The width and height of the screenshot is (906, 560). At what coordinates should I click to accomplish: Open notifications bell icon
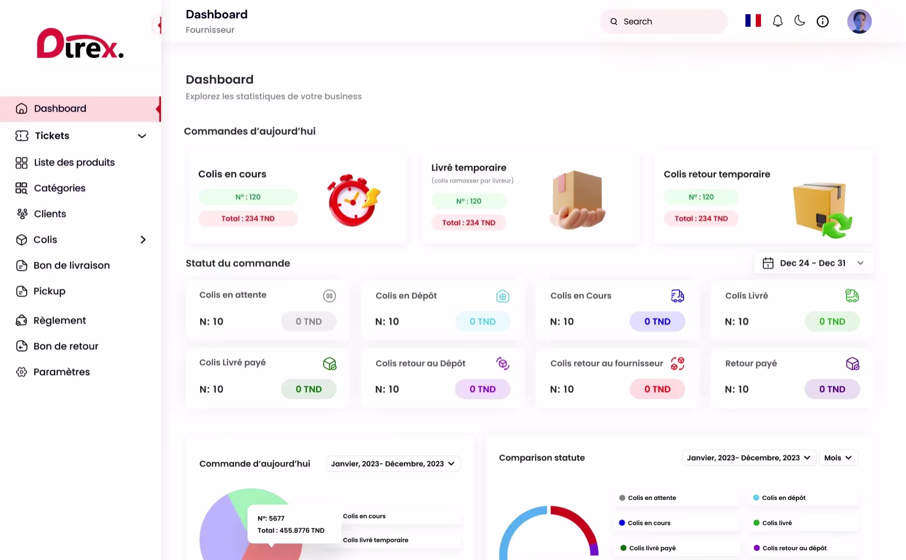coord(777,21)
